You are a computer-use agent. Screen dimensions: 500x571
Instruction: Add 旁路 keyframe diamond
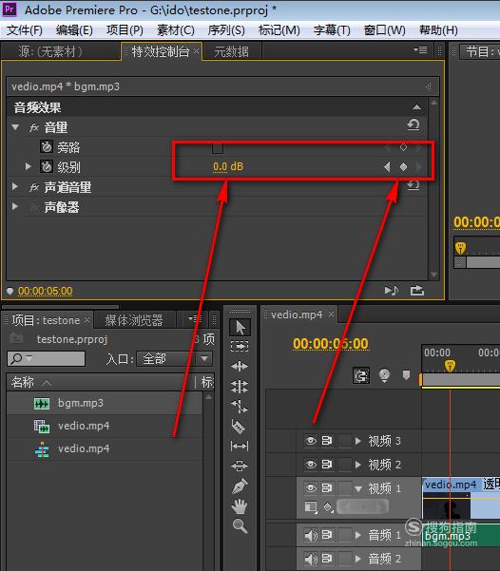403,147
